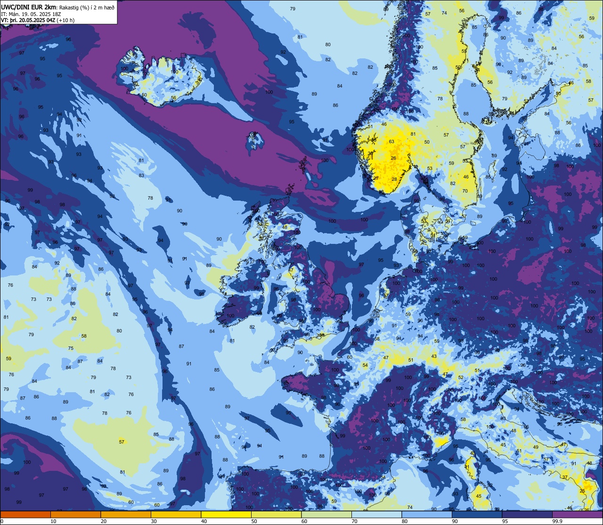This screenshot has width=603, height=525.
Task: Click the '28' humidity value in southern Norway
Action: [394, 179]
